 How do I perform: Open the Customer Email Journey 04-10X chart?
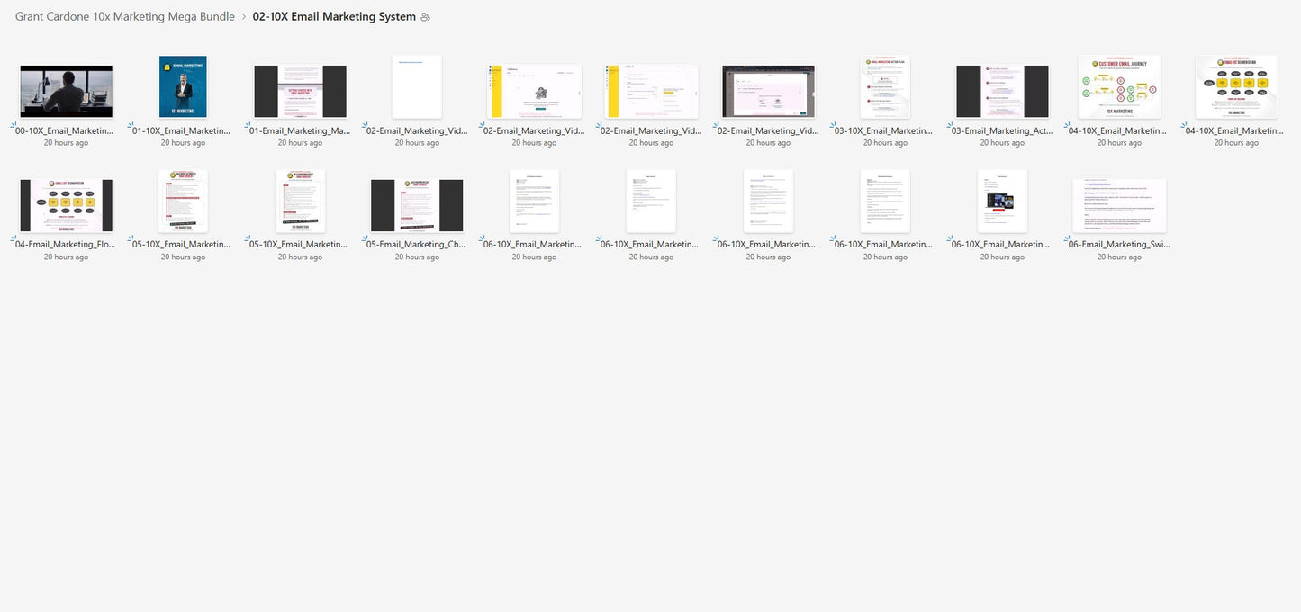(x=1119, y=87)
